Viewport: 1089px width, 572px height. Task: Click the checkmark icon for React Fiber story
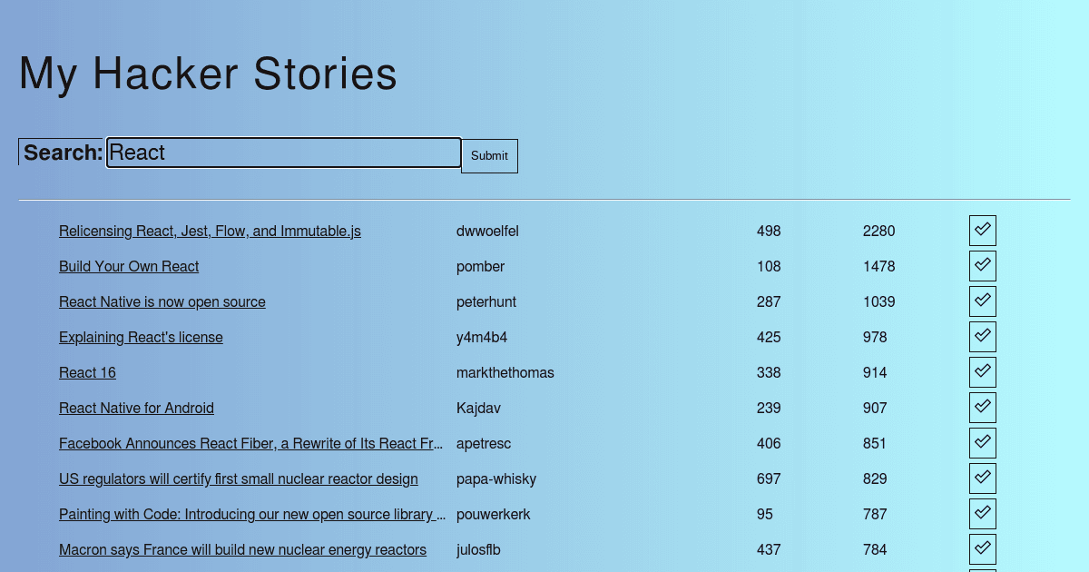[x=982, y=442]
